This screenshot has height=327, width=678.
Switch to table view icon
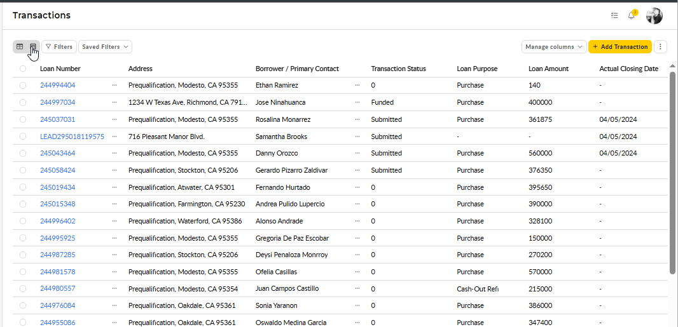pyautogui.click(x=20, y=46)
